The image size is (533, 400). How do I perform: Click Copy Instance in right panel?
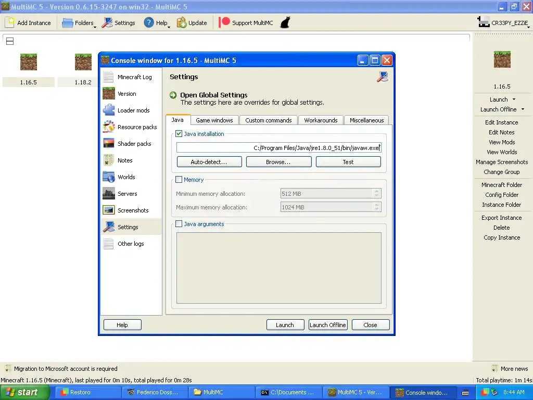[501, 238]
